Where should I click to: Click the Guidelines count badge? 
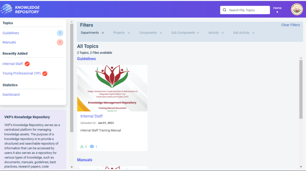(x=60, y=33)
